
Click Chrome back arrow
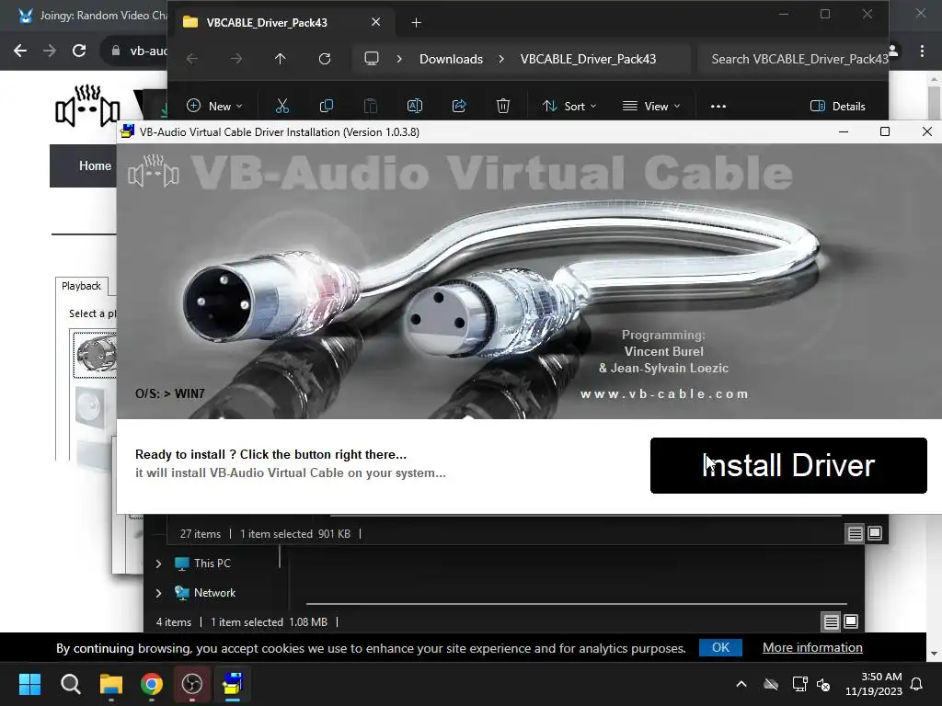point(20,51)
